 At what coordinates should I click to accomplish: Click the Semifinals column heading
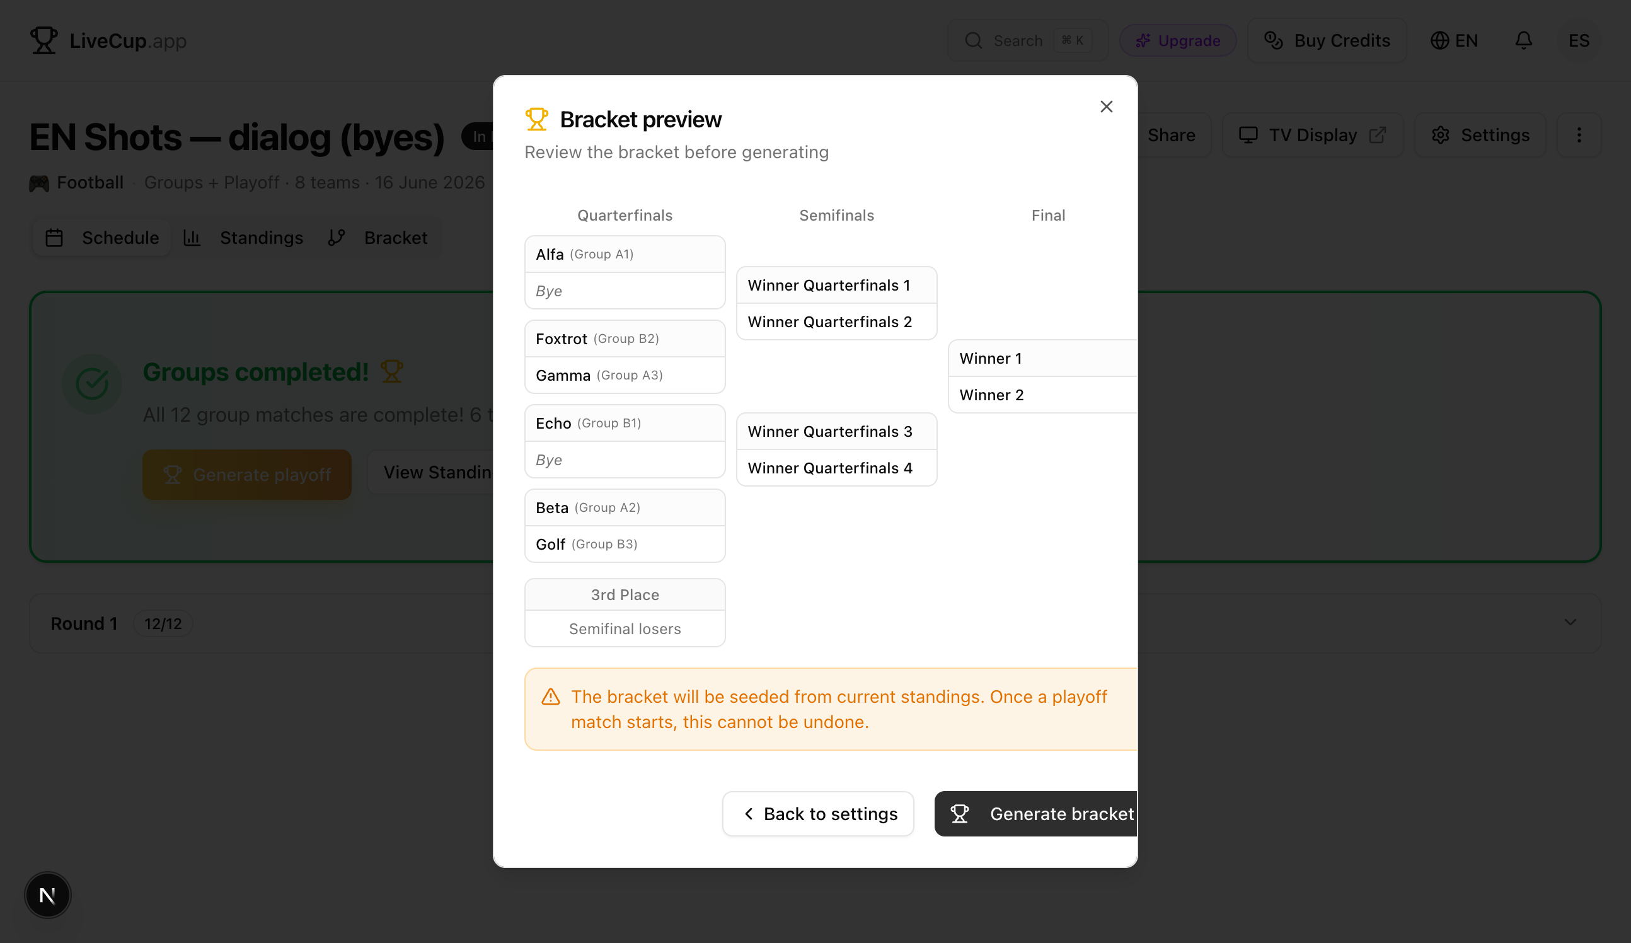(x=836, y=216)
